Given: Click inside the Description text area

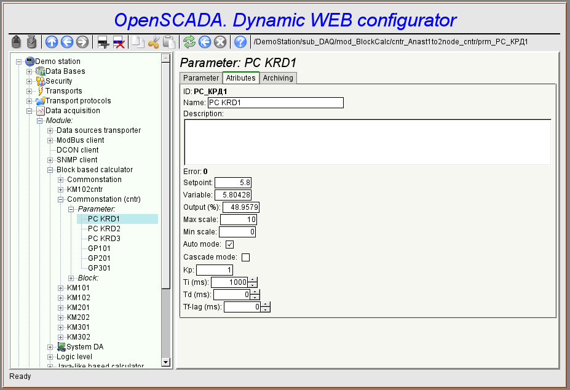Looking at the screenshot, I should [368, 142].
